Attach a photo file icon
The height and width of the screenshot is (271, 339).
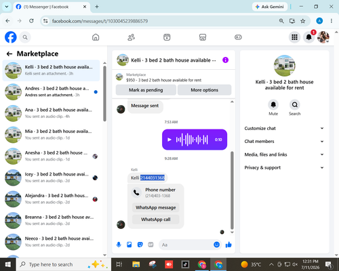coord(129,245)
